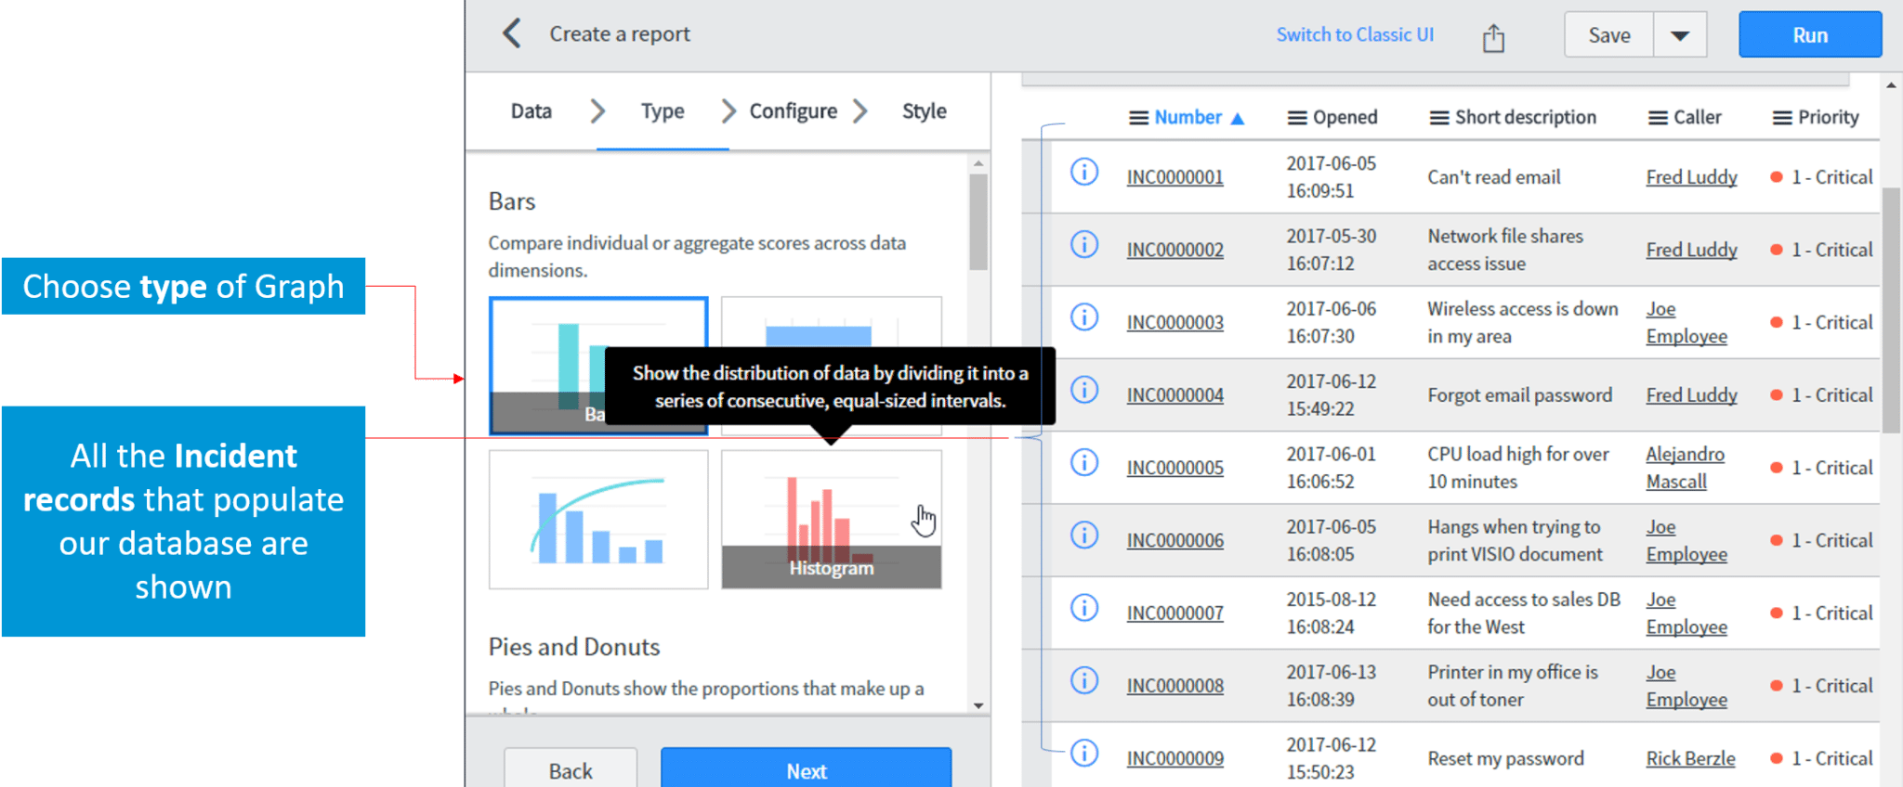Open incident INC0000007 link
The width and height of the screenshot is (1903, 787).
pos(1175,613)
